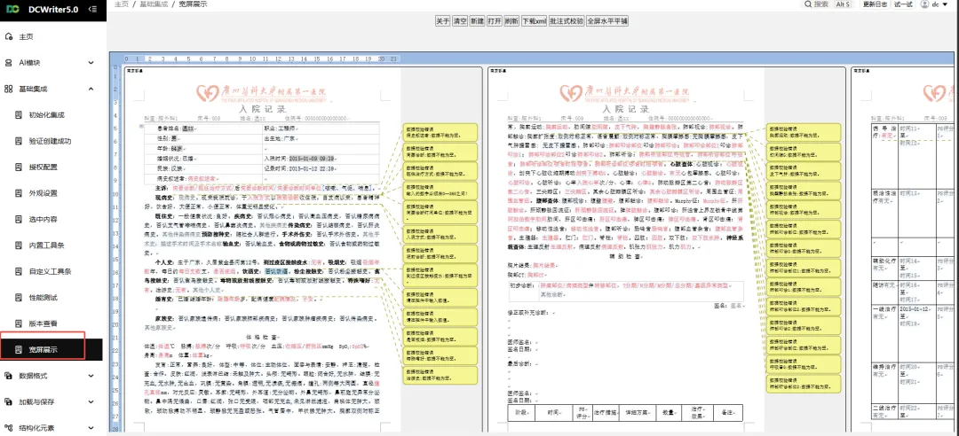
Task: Expand the 加载与保存 menu chevron
Action: coord(91,401)
